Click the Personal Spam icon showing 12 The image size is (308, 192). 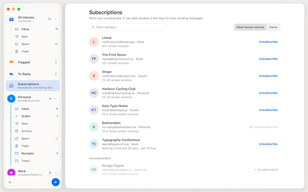point(17,138)
